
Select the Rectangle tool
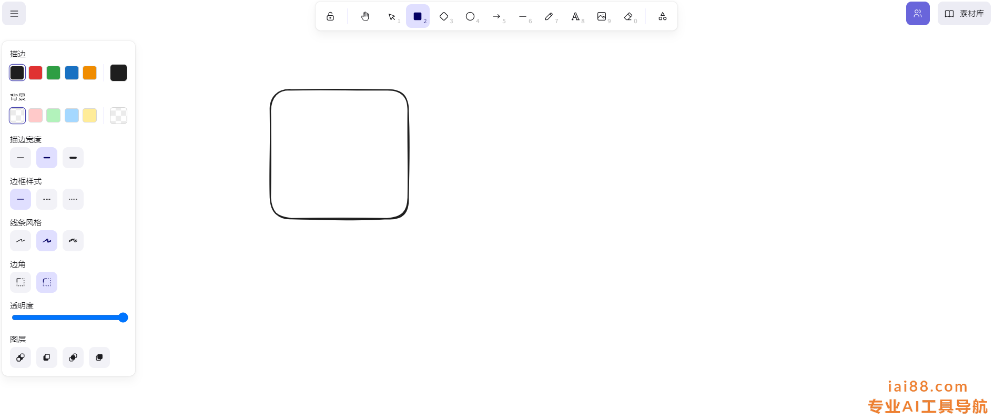click(x=418, y=16)
